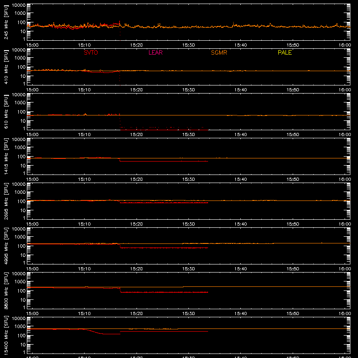Click the 10 tick of the 1415 MHz axis

coord(23,166)
